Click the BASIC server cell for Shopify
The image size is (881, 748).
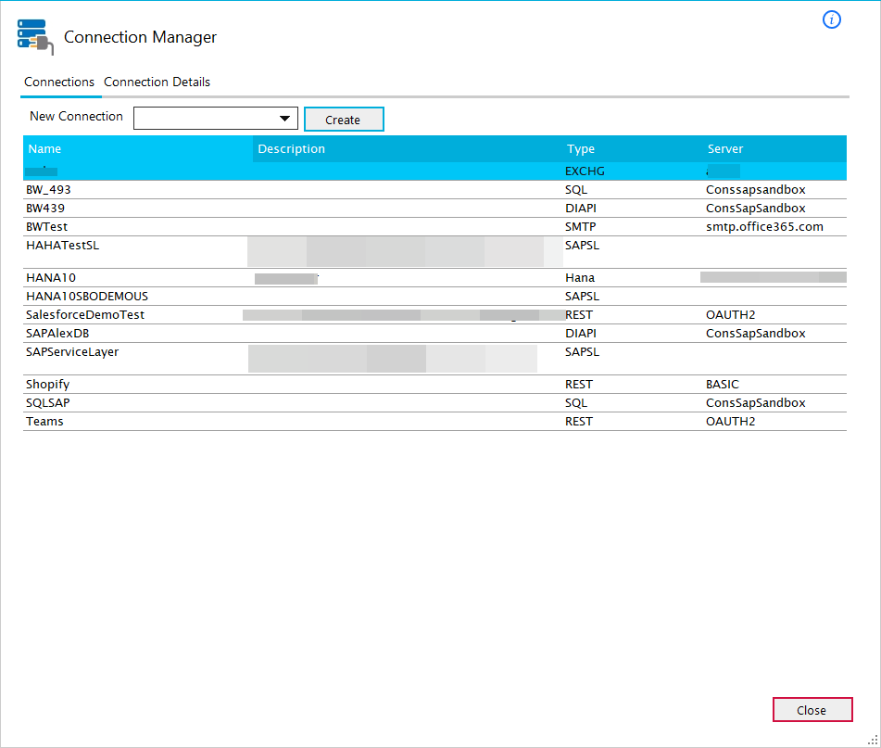[723, 385]
